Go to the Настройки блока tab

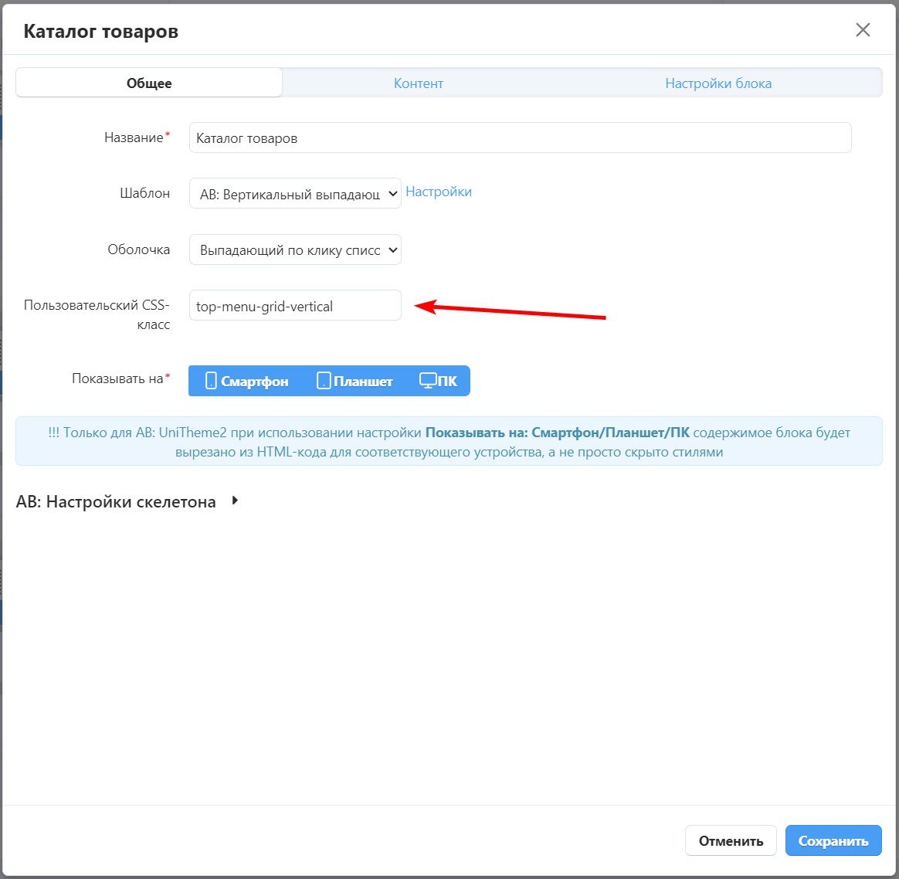coord(718,83)
